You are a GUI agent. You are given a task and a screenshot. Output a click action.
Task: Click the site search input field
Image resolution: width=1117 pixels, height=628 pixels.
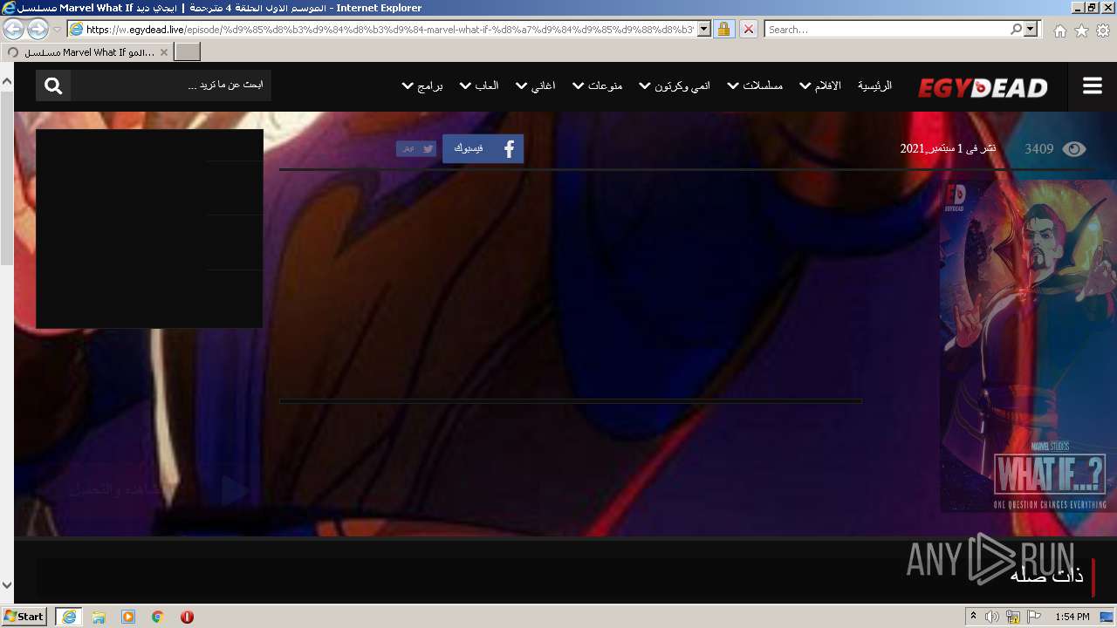click(171, 85)
